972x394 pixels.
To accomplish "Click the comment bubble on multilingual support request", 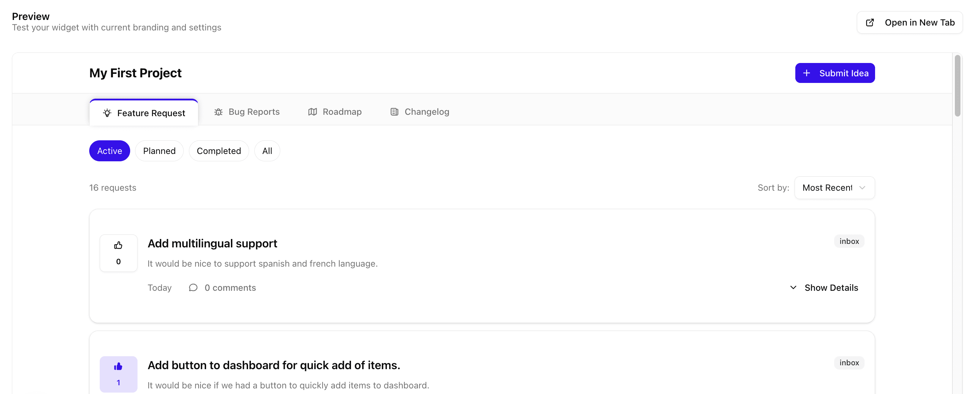I will tap(193, 287).
